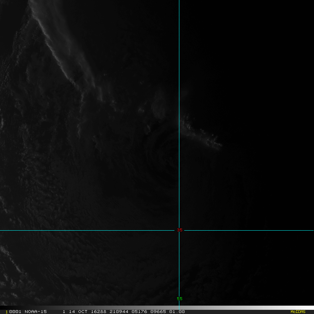The height and width of the screenshot is (314, 314).
Task: Click the green 55 longitude label
Action: tap(180, 299)
